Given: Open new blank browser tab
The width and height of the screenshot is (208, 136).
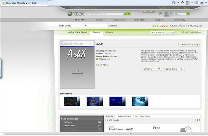Looking at the screenshot, I should pos(50,3).
